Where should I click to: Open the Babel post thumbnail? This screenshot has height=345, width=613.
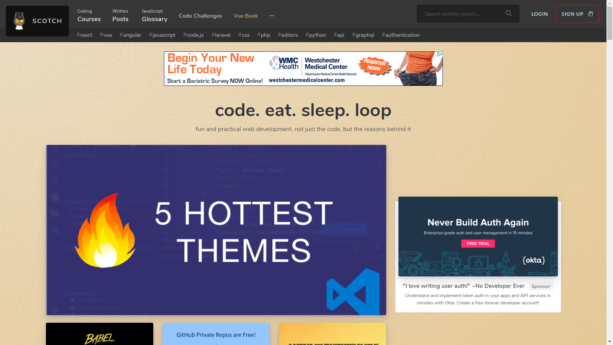(x=100, y=334)
